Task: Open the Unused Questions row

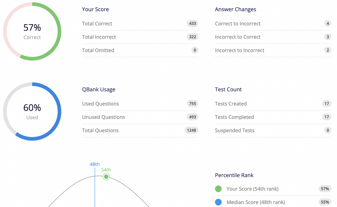Action: click(140, 117)
